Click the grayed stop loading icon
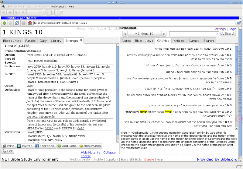This screenshot has width=243, height=169. pyautogui.click(x=23, y=23)
